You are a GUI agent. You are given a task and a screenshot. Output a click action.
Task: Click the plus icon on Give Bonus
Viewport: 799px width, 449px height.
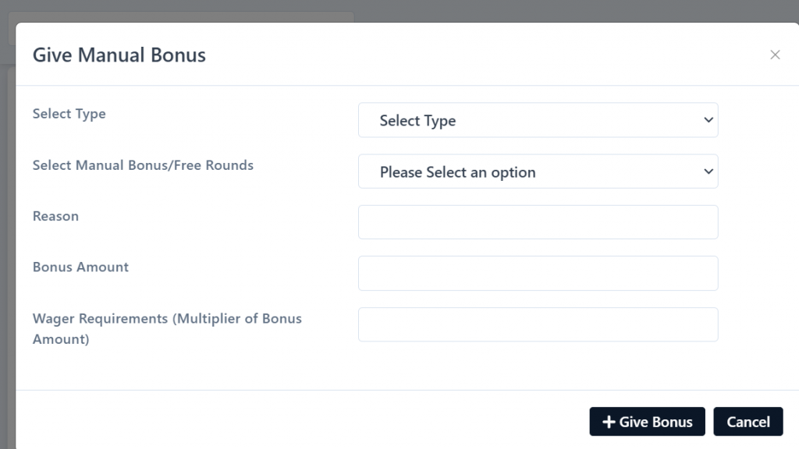[x=609, y=422]
